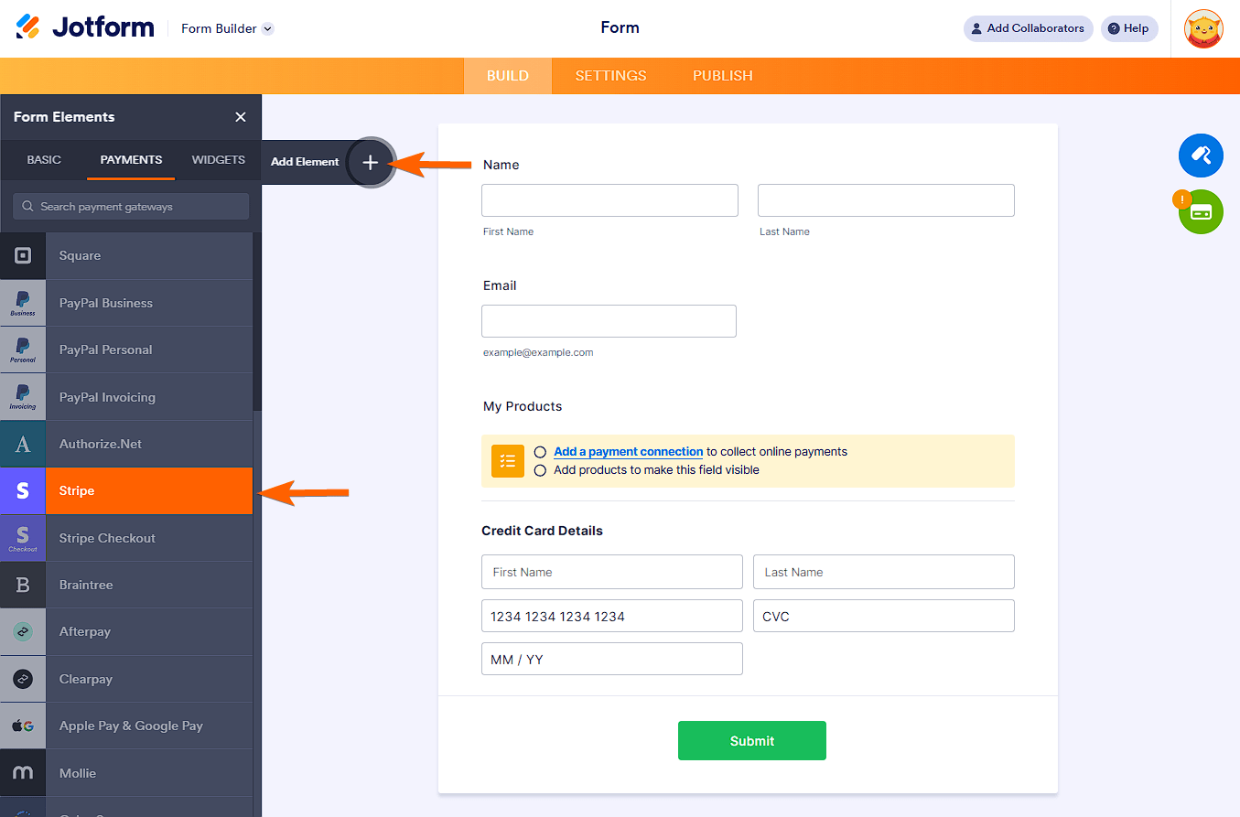Pick the Authorize.Net gateway
The height and width of the screenshot is (817, 1240).
(126, 444)
